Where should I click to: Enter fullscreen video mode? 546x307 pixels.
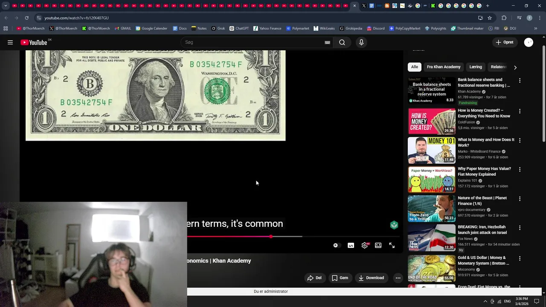point(392,245)
